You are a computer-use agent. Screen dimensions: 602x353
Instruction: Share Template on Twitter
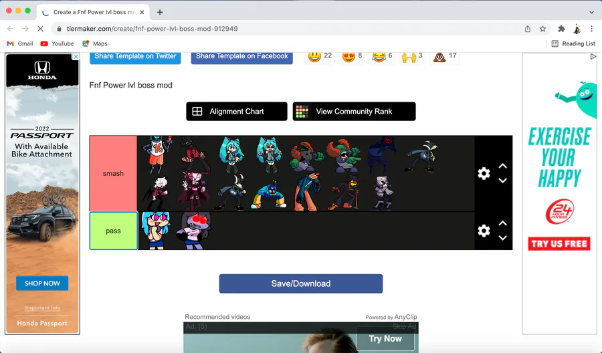coord(135,57)
